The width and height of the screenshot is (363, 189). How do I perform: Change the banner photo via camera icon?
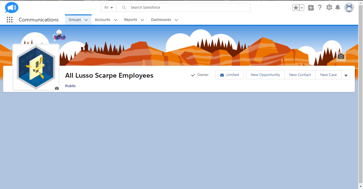pos(341,57)
